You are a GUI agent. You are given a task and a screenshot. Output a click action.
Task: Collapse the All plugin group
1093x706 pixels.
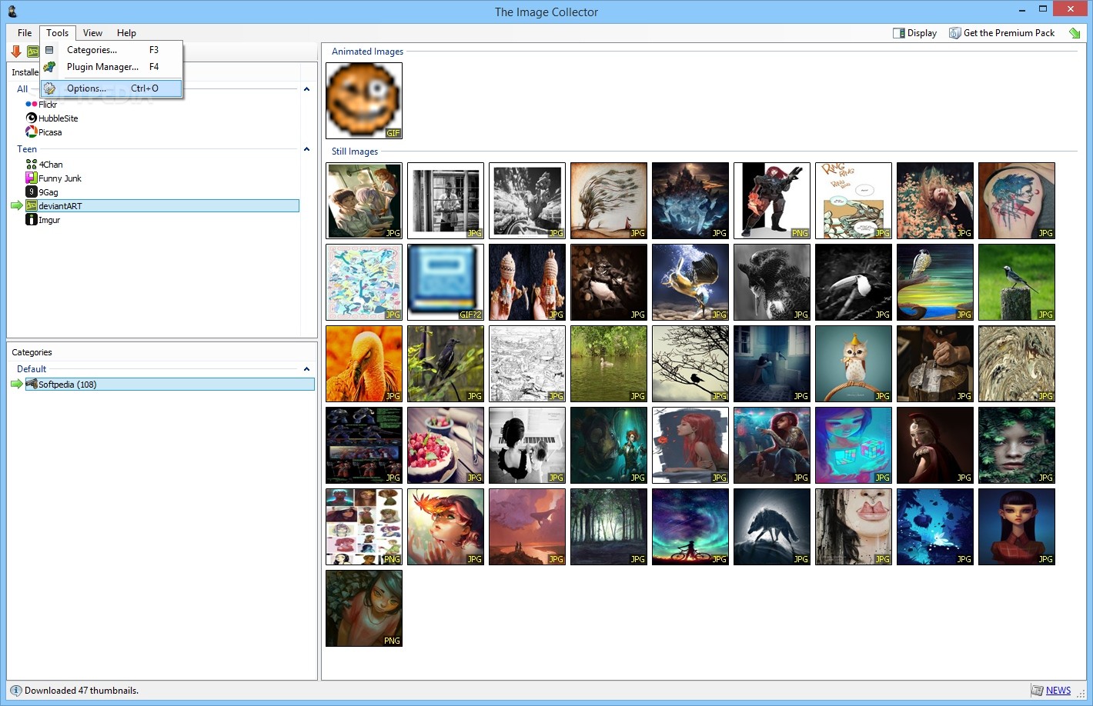point(306,89)
